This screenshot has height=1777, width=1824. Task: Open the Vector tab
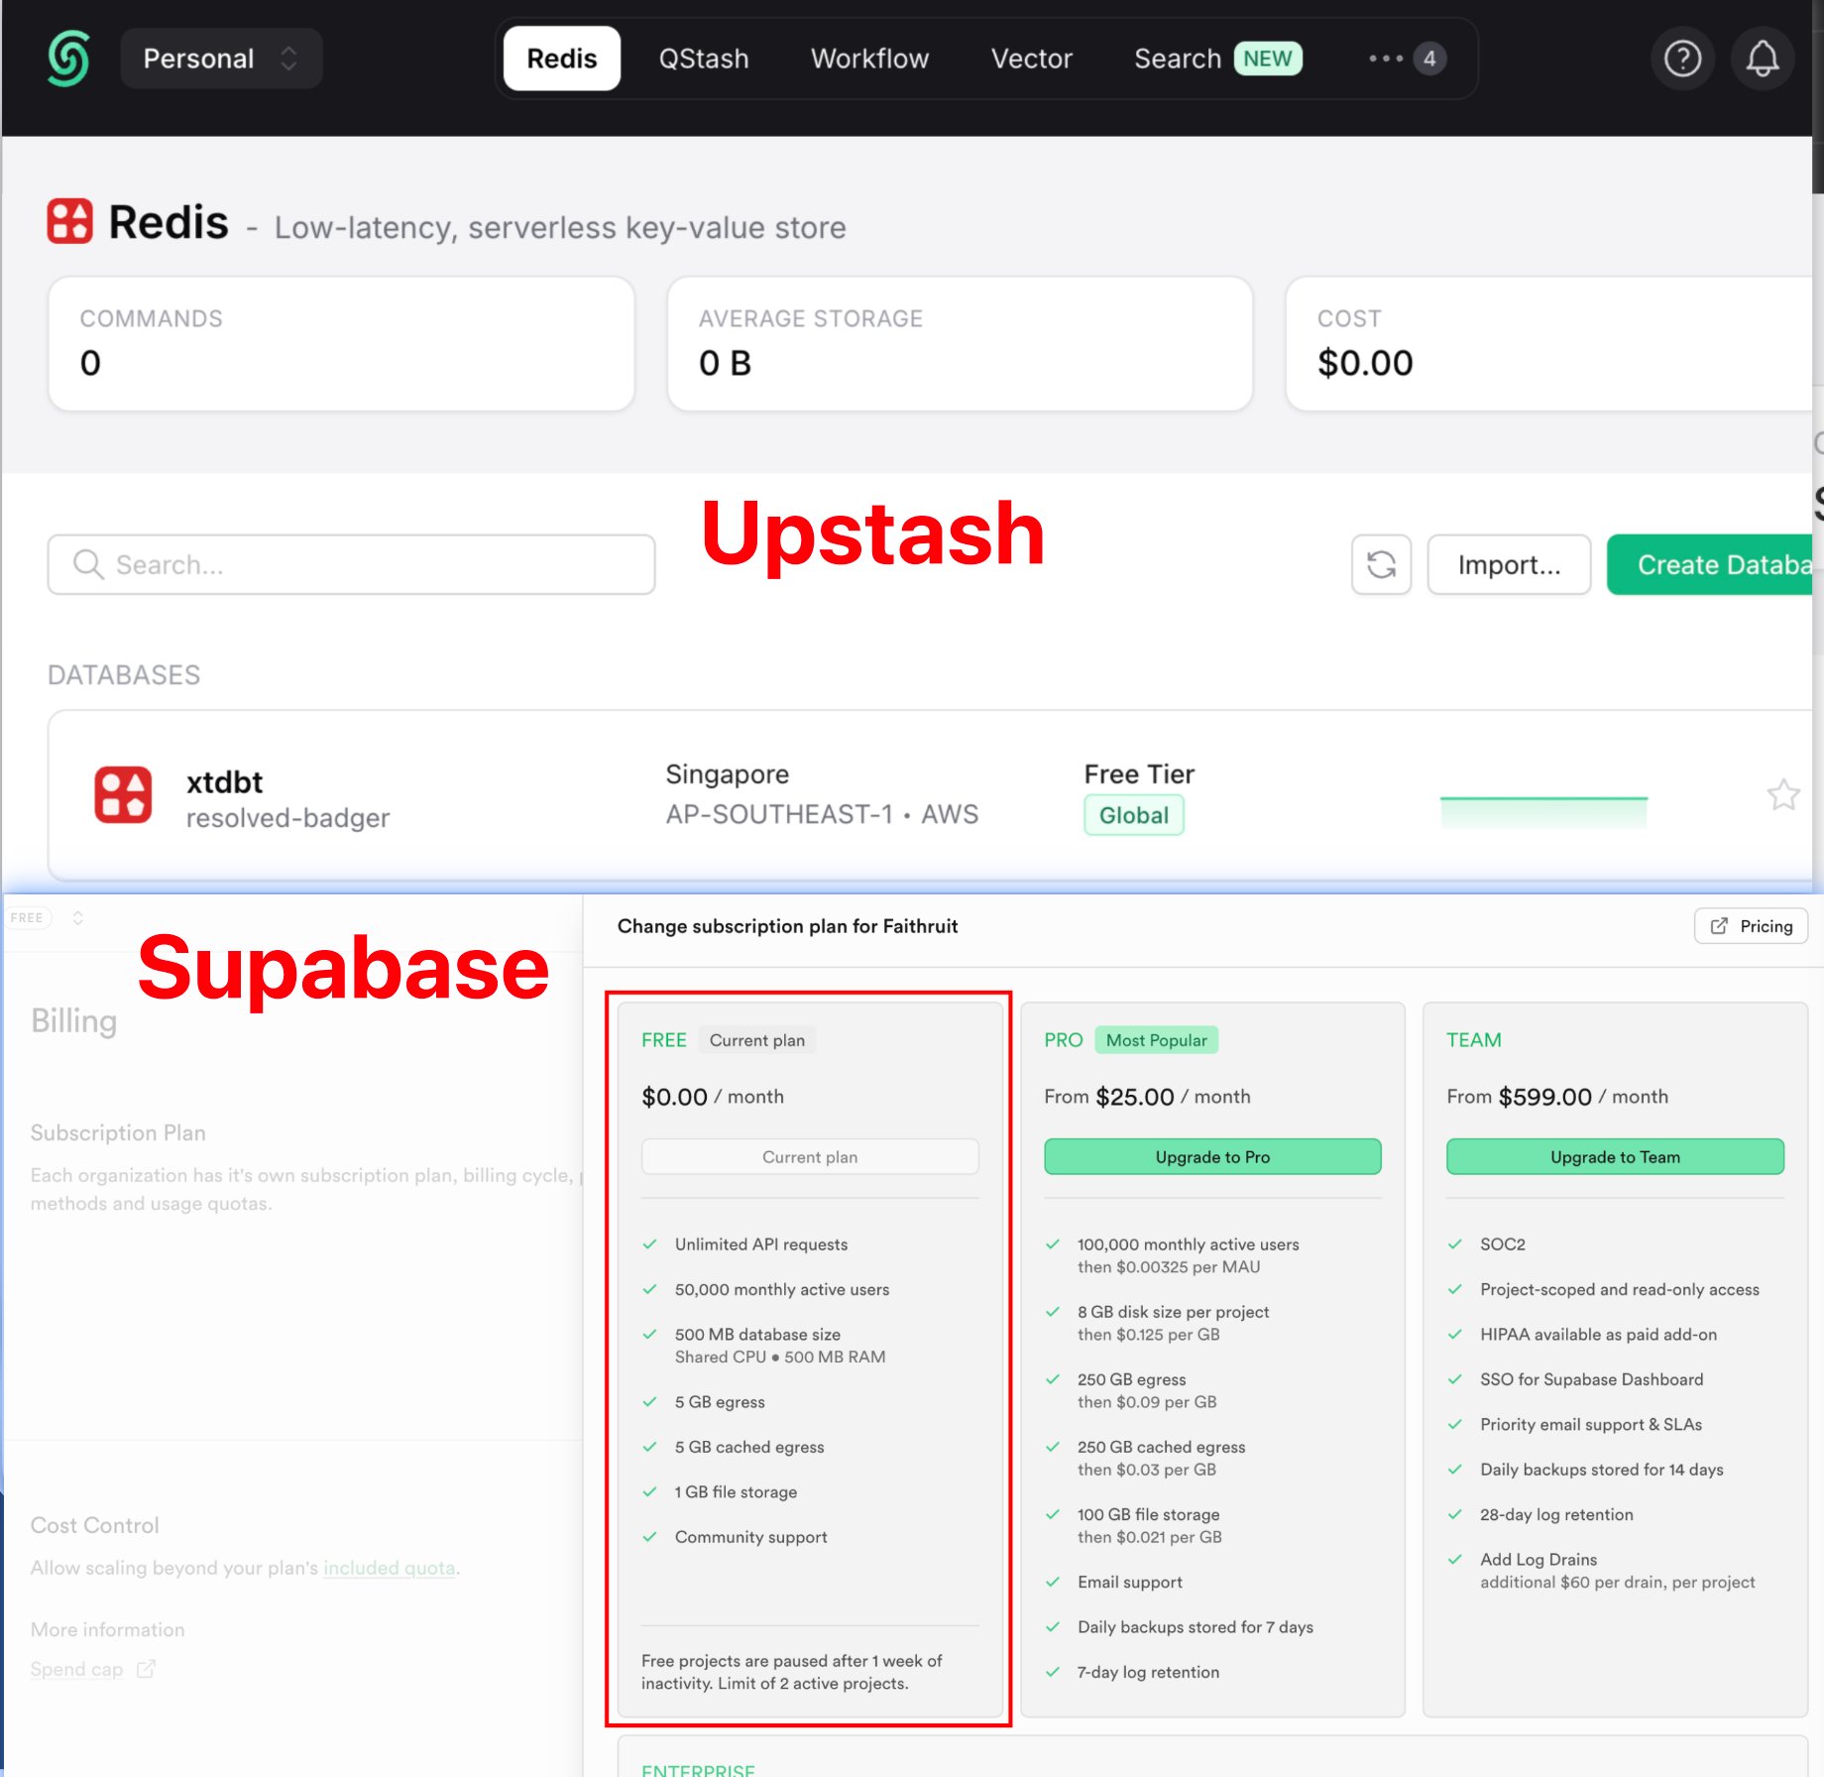click(1031, 58)
